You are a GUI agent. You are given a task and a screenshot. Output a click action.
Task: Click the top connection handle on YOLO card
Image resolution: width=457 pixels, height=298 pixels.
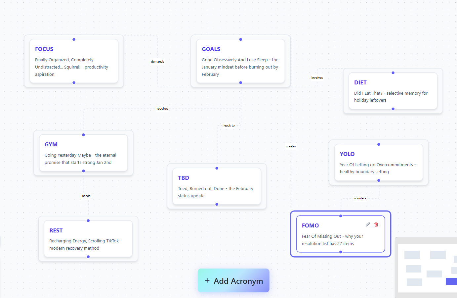pyautogui.click(x=378, y=144)
